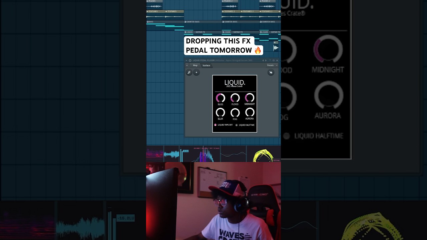This screenshot has height=240, width=427.
Task: Click the plus add-control button
Action: 196,72
